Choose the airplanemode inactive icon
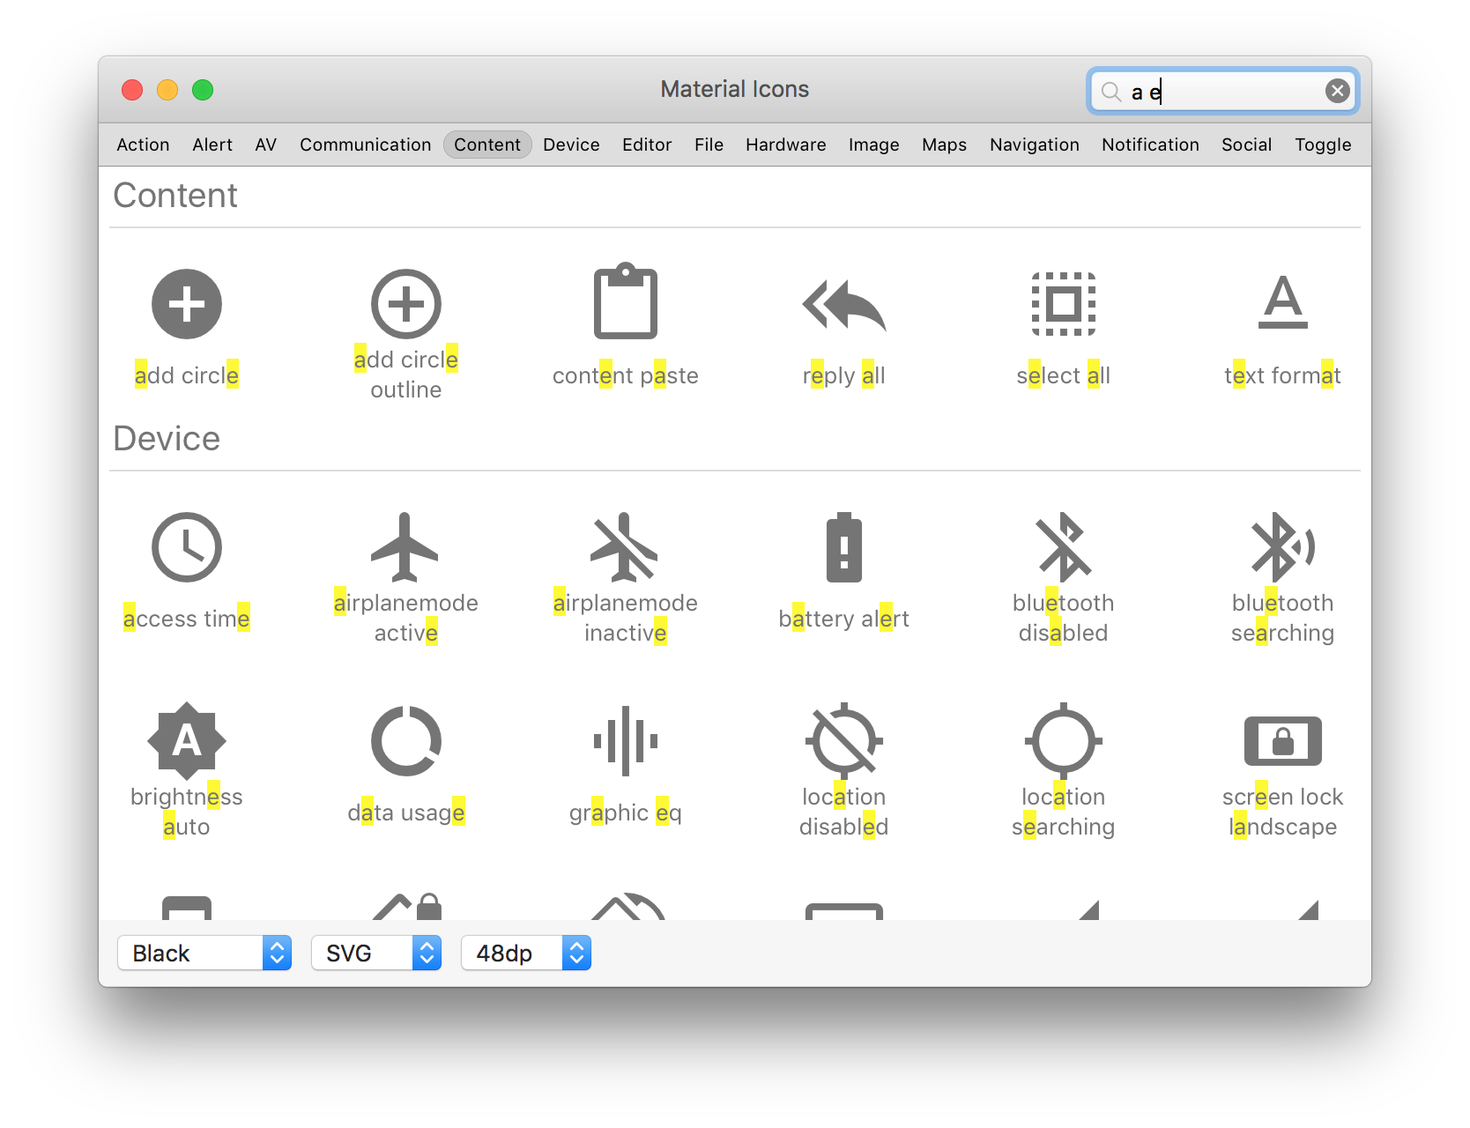Screen dimensions: 1470x1128 [x=625, y=547]
